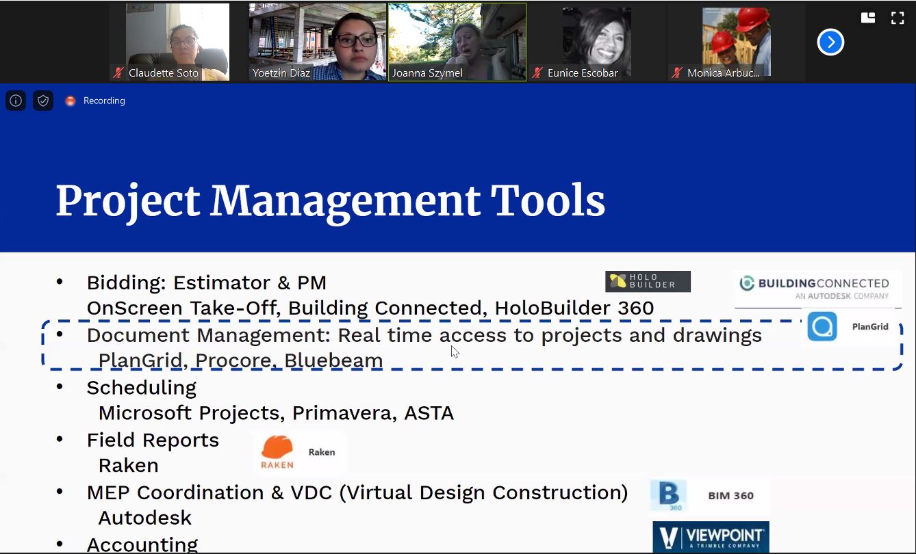Select Yoetzin Diaz's video thumbnail
Image resolution: width=916 pixels, height=554 pixels.
[x=318, y=42]
